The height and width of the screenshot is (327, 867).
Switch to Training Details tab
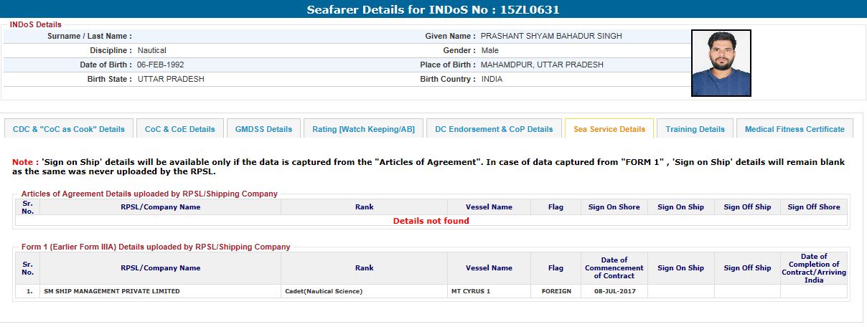coord(695,129)
